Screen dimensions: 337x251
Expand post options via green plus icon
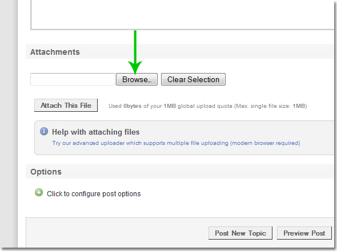39,193
